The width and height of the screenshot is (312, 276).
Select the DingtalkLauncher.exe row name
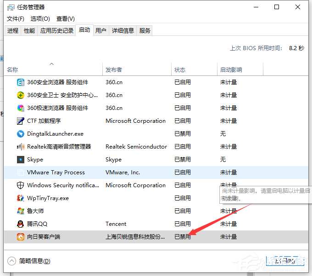coord(55,133)
